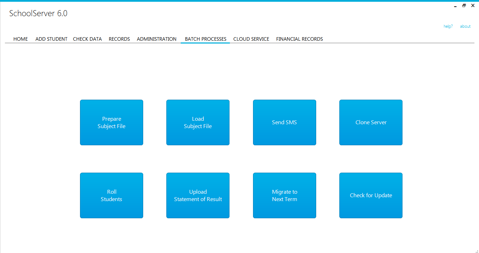Image resolution: width=479 pixels, height=253 pixels.
Task: Open the ADD STUDENT tab
Action: [51, 39]
